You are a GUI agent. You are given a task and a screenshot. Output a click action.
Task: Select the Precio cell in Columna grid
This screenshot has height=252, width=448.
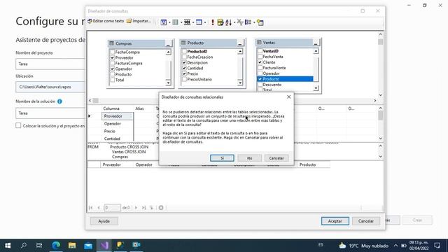[x=118, y=131]
